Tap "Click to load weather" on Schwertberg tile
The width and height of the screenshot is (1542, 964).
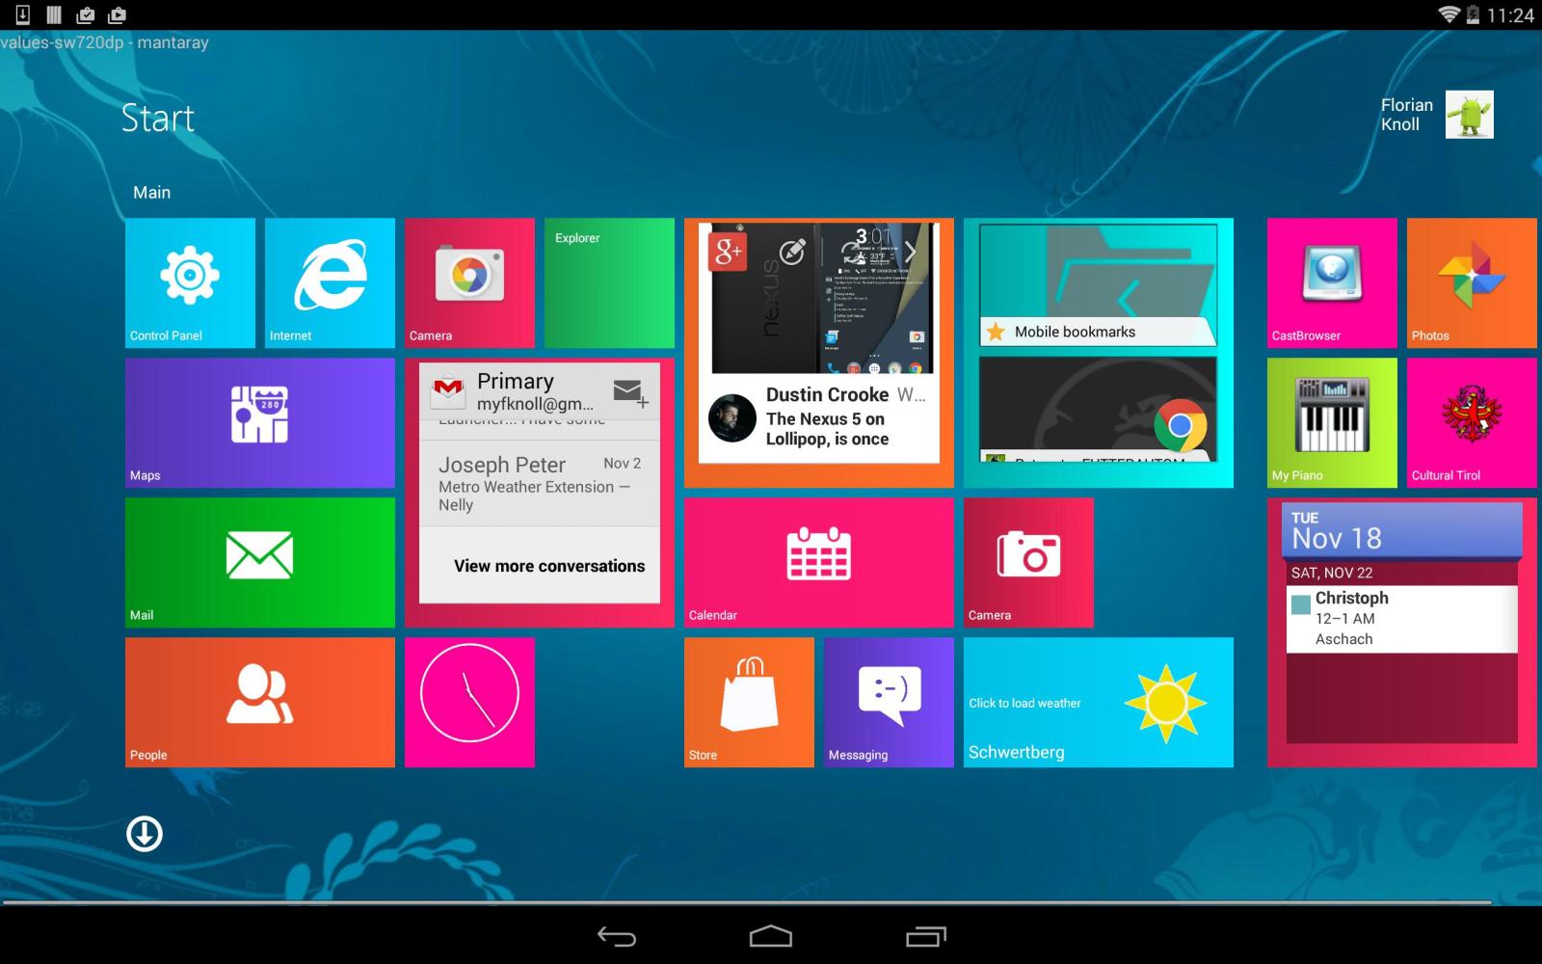pyautogui.click(x=1024, y=703)
